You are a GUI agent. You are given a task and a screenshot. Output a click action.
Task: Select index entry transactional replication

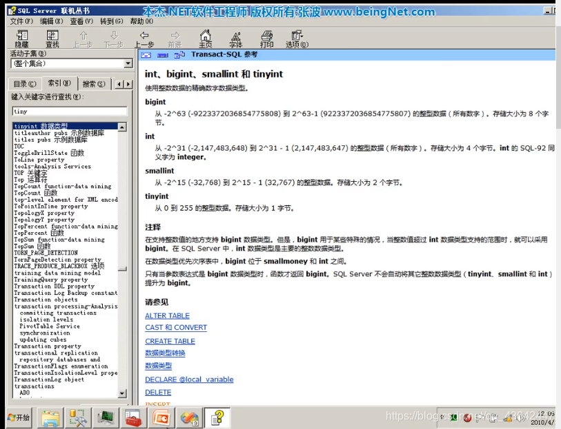[x=56, y=353]
